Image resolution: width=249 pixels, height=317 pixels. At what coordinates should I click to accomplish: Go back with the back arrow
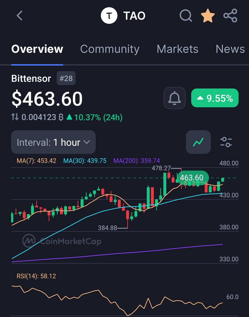19,16
